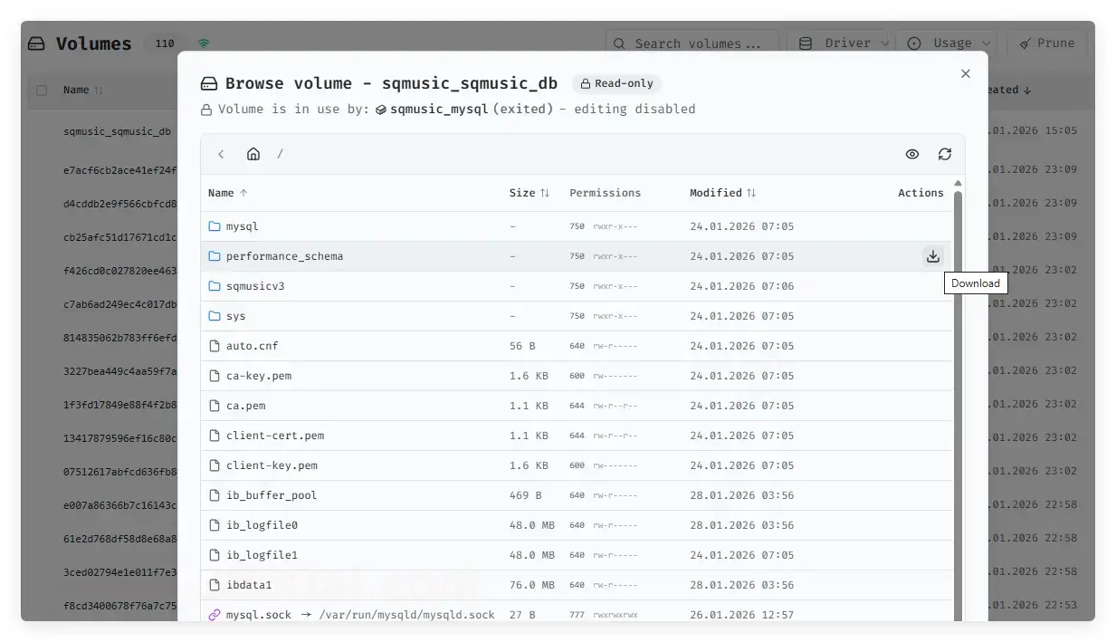Image resolution: width=1116 pixels, height=642 pixels.
Task: Click the back arrow in browser
Action: (x=221, y=154)
